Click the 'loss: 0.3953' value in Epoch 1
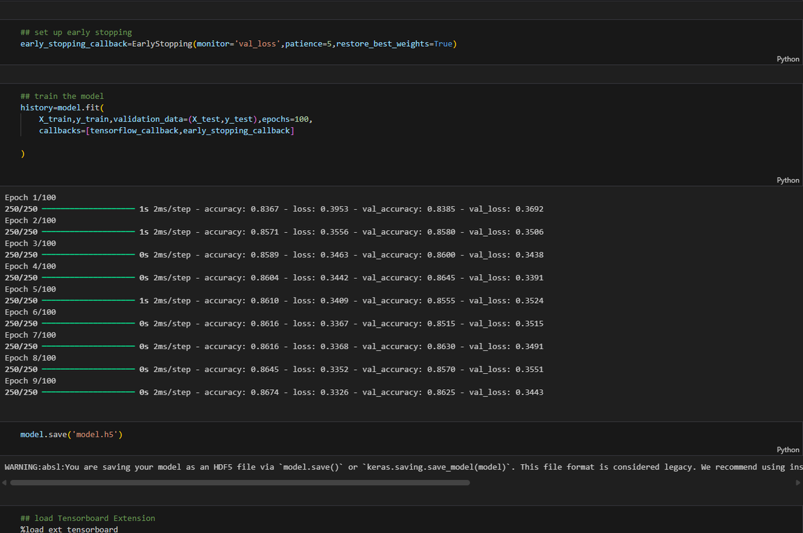The width and height of the screenshot is (803, 533). point(321,209)
